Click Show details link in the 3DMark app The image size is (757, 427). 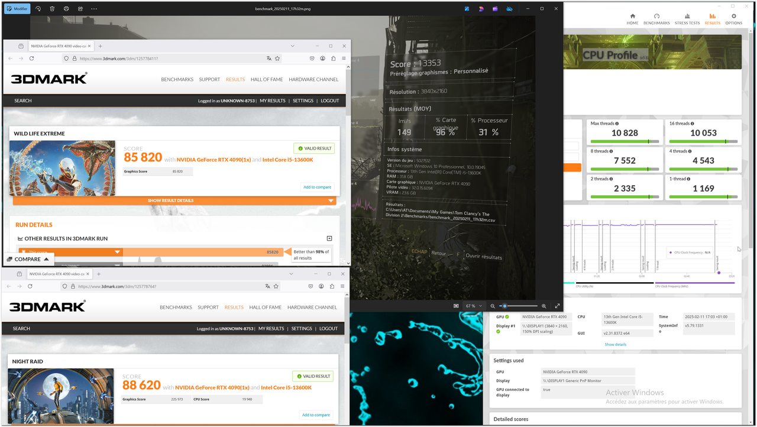pos(615,344)
